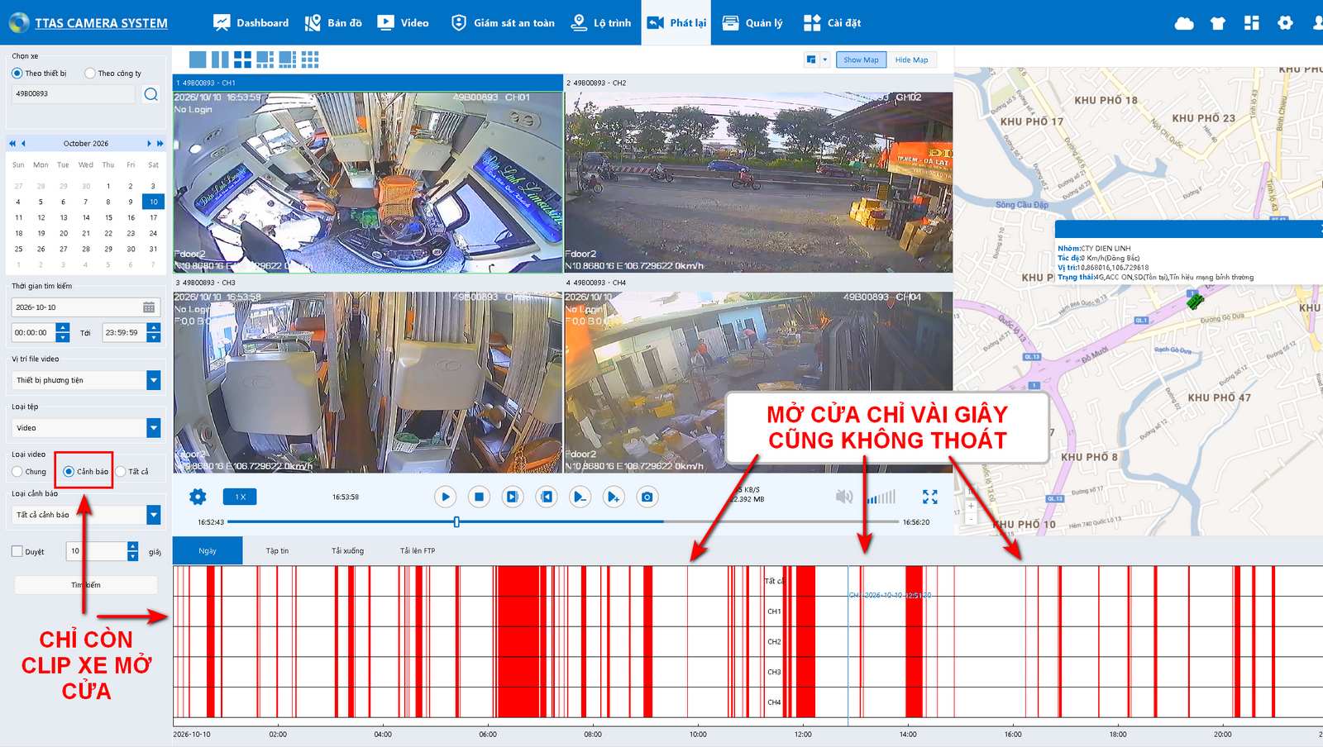Switch to 'Tải lên FTP' tab

418,551
